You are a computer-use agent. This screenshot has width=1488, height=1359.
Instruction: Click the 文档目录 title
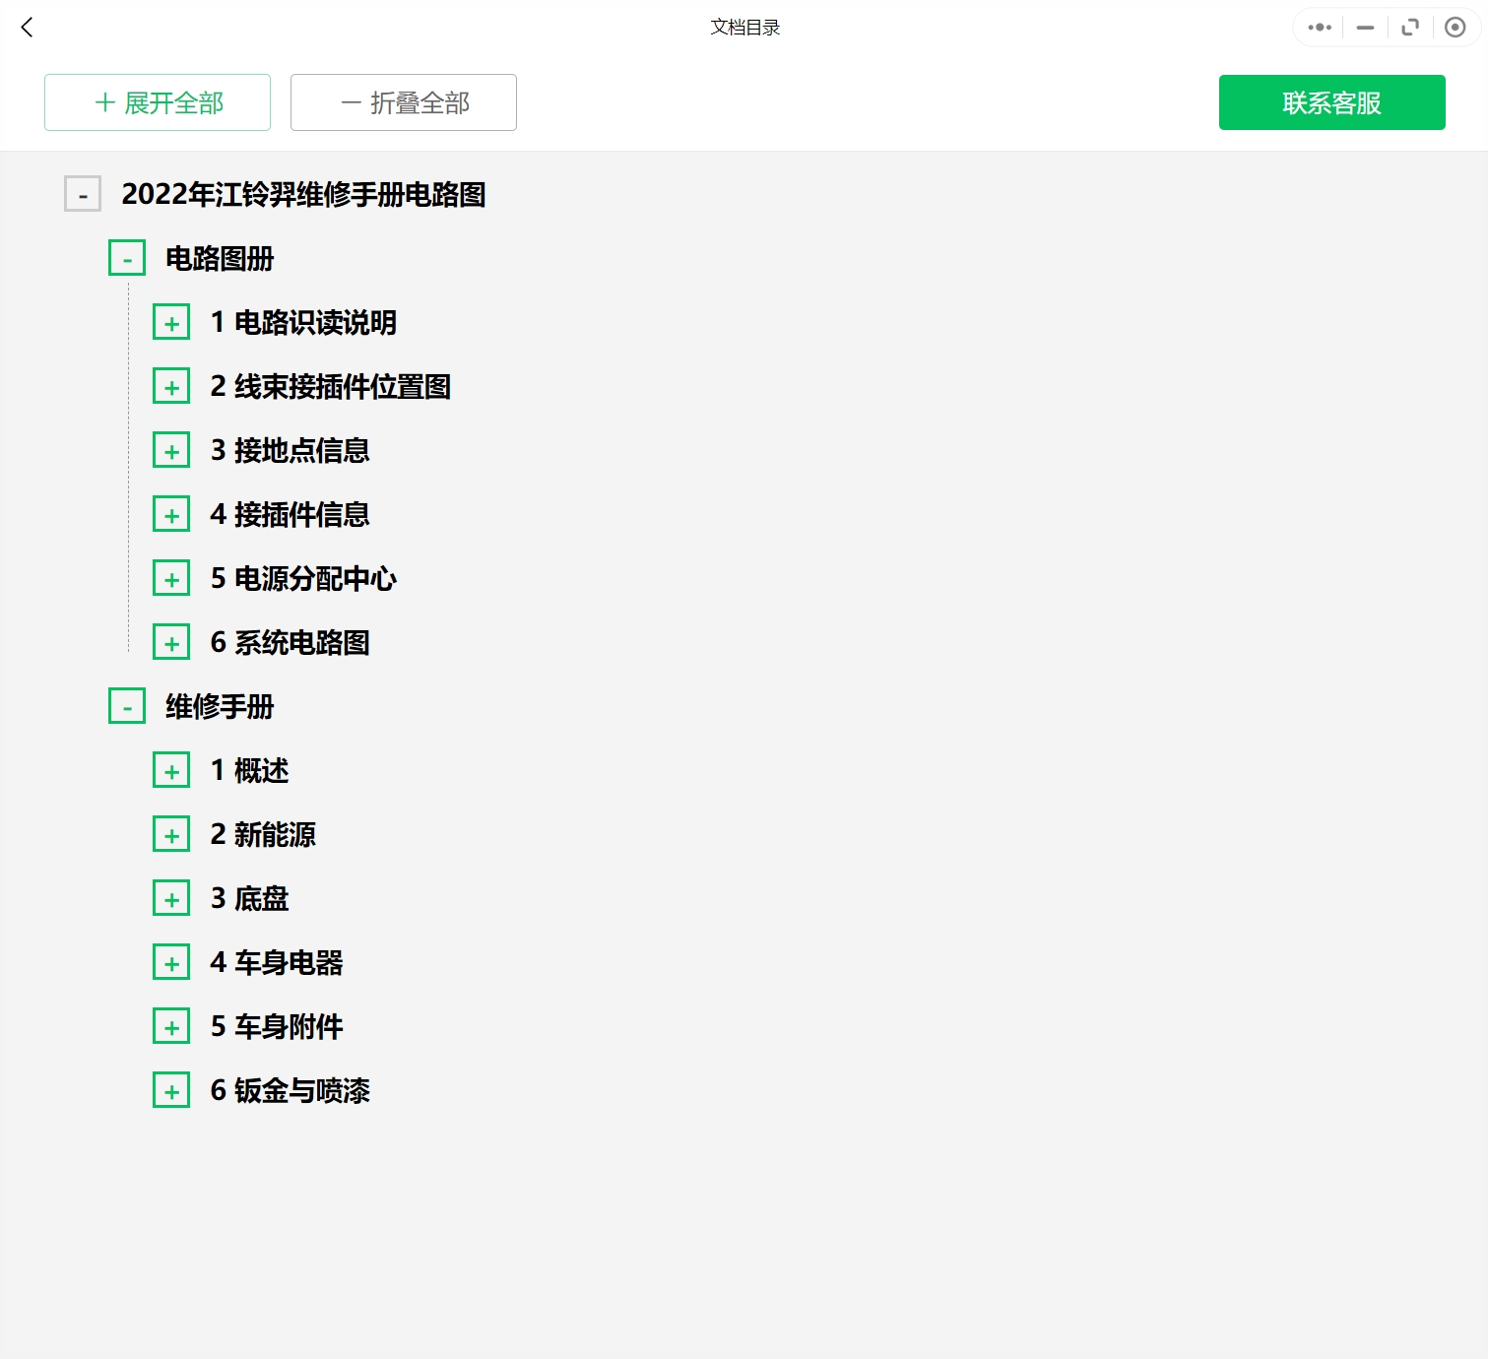pos(743,27)
